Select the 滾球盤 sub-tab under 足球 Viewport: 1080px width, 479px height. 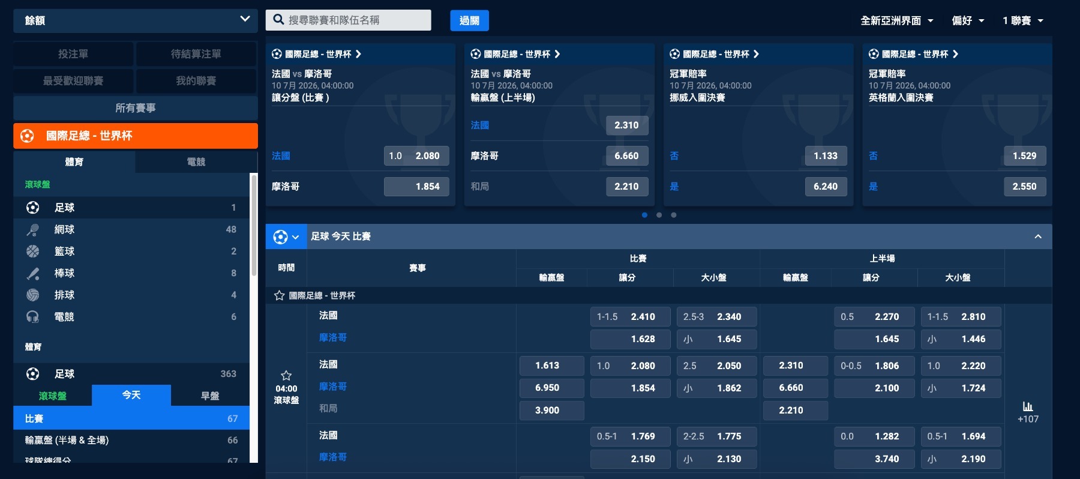coord(53,396)
